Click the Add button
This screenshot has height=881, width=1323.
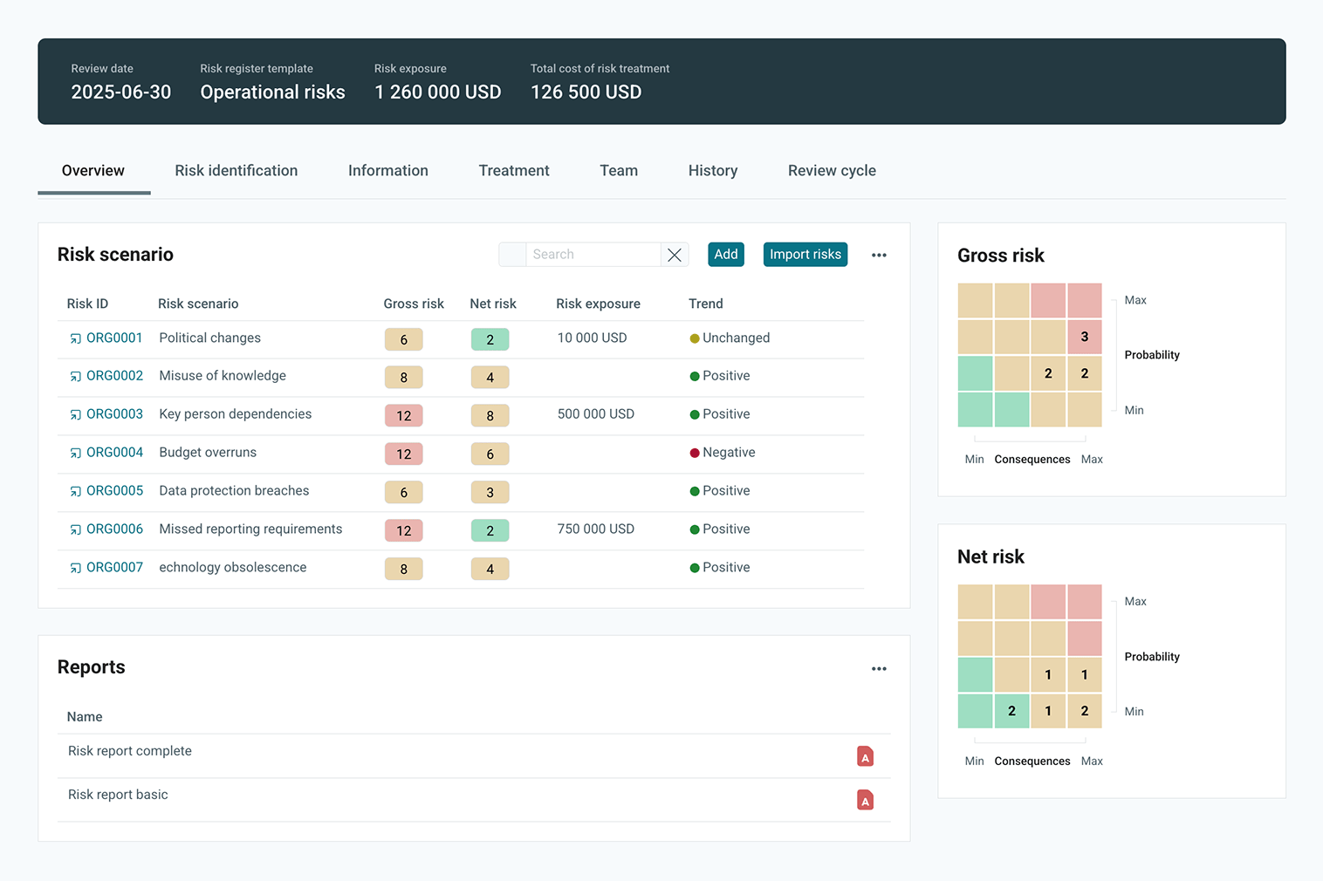point(726,255)
